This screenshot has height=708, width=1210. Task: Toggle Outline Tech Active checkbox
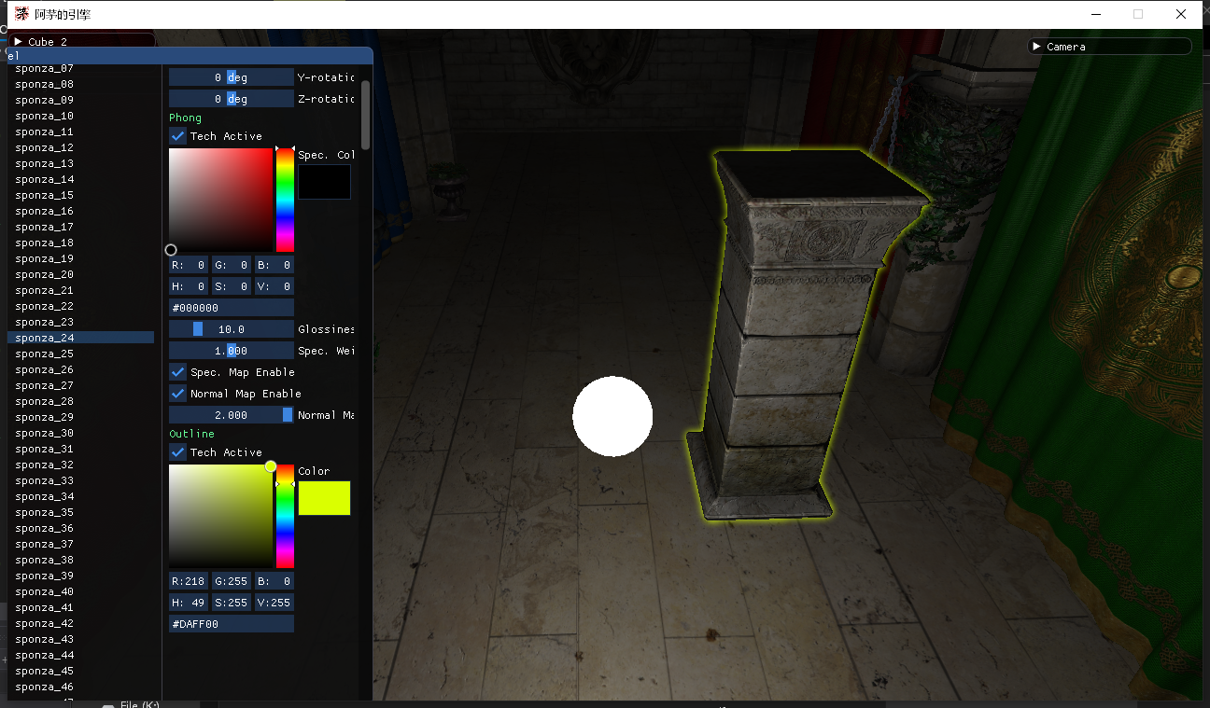177,452
